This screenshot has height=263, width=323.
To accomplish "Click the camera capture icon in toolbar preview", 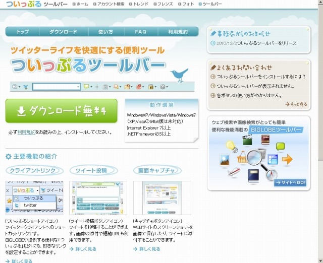I will 105,87.
